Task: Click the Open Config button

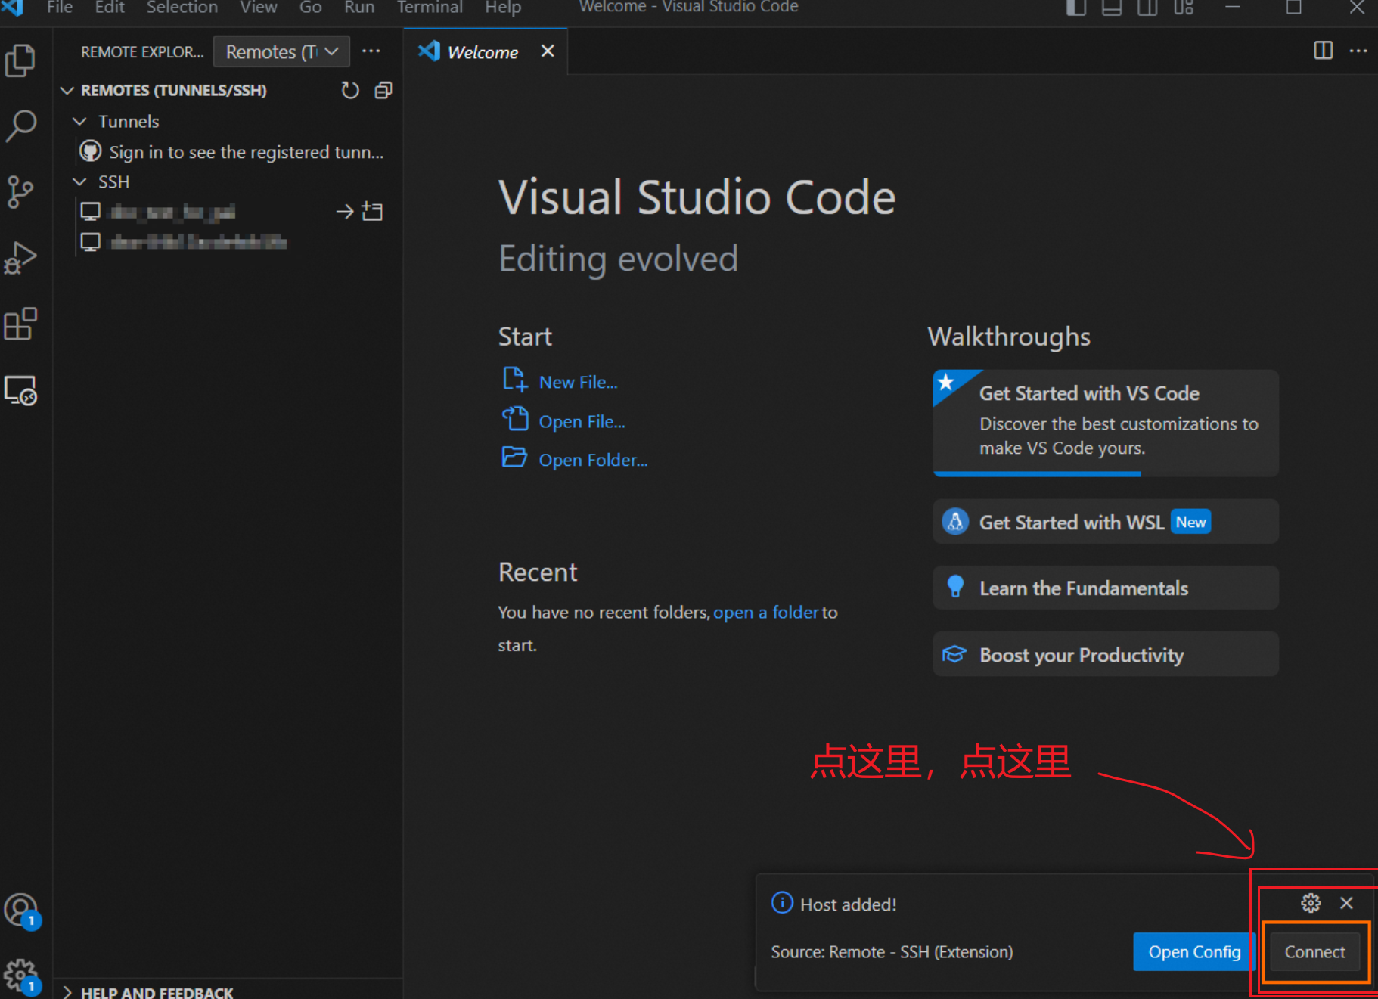Action: click(x=1194, y=951)
